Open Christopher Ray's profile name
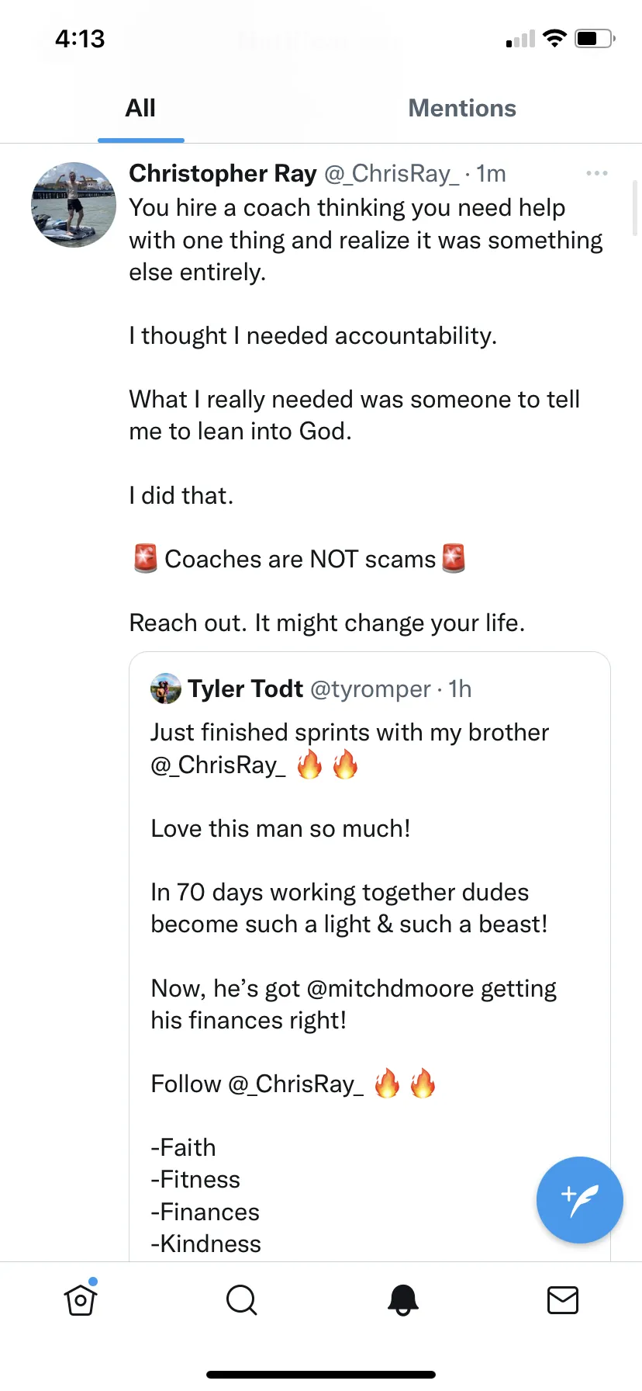Screen dimensions: 642x1391 [x=223, y=173]
